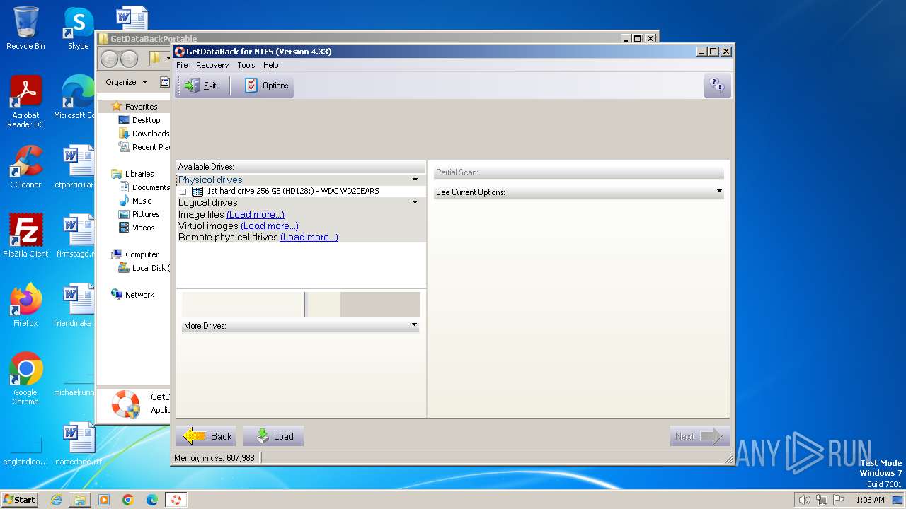The height and width of the screenshot is (509, 906).
Task: Select Downloads in Explorer sidebar
Action: point(150,134)
